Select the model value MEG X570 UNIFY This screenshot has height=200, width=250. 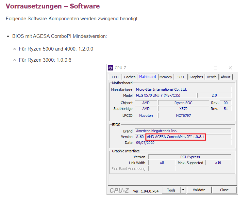pyautogui.click(x=166, y=95)
